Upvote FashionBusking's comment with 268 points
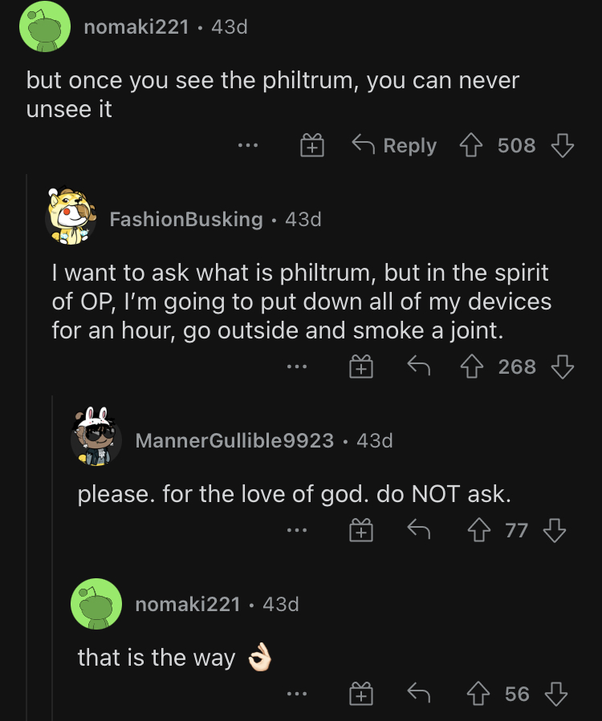602x721 pixels. (x=472, y=367)
